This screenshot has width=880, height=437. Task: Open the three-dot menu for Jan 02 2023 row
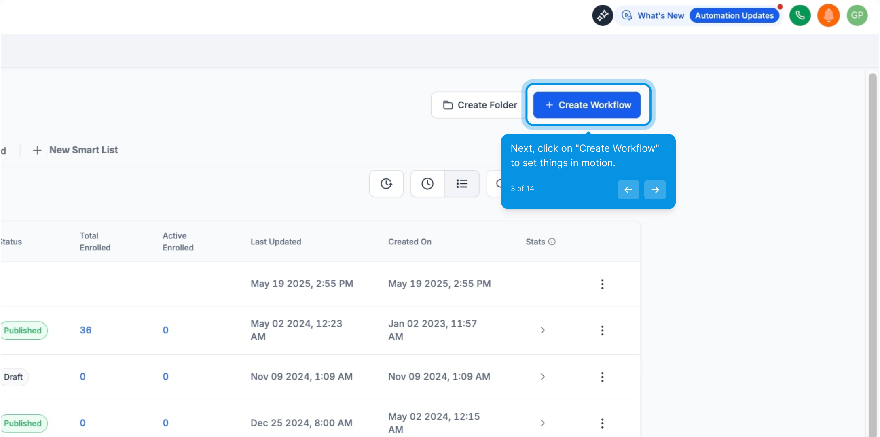602,331
